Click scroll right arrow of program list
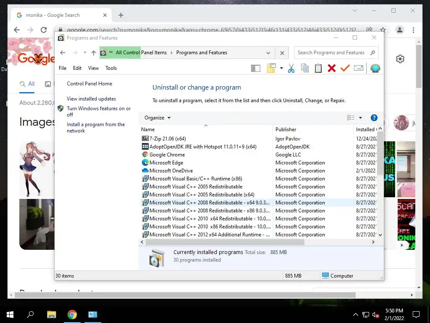 (x=373, y=242)
